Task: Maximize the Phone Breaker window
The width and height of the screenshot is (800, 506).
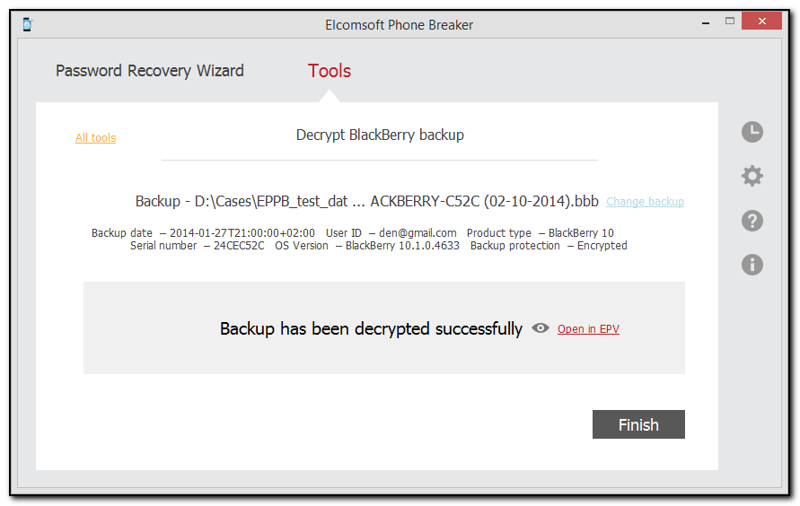Action: [x=730, y=21]
